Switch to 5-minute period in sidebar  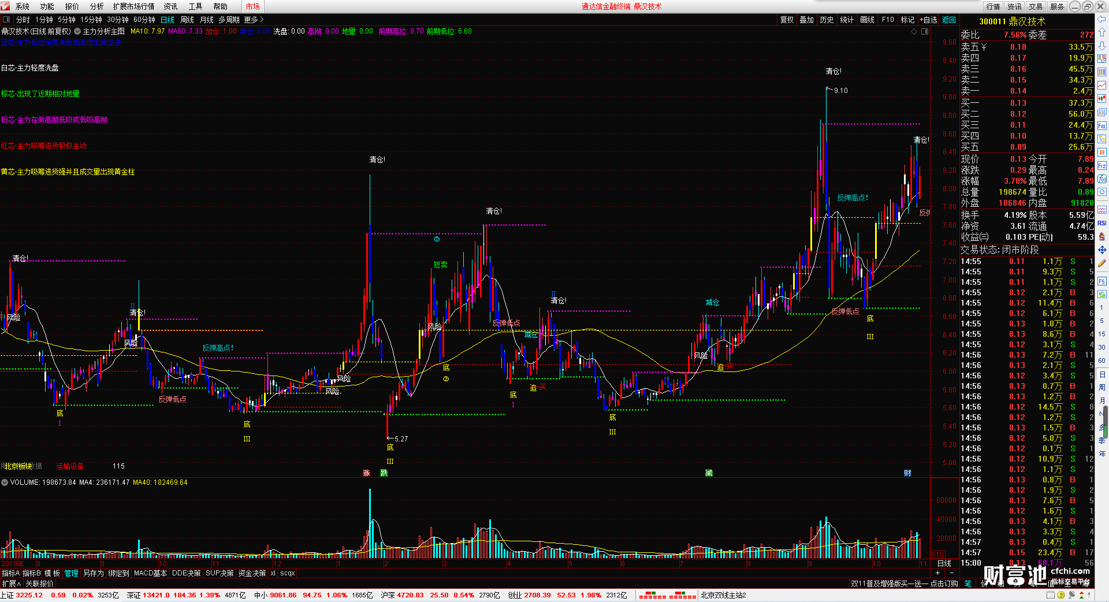[x=1102, y=321]
